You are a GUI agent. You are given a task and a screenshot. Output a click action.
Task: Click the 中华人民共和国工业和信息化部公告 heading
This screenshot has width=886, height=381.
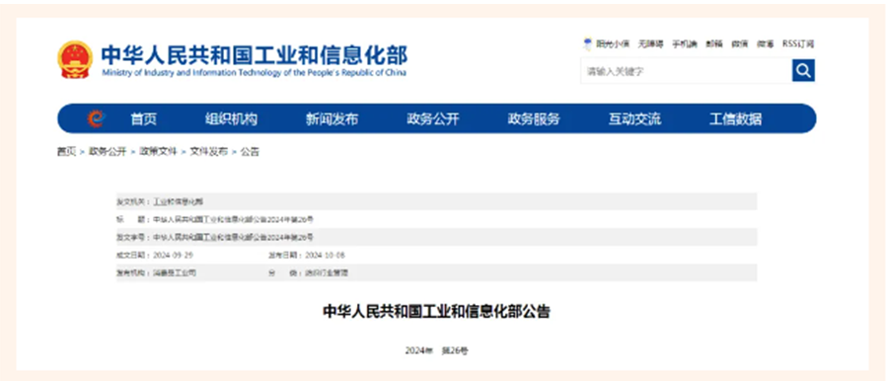pyautogui.click(x=436, y=312)
